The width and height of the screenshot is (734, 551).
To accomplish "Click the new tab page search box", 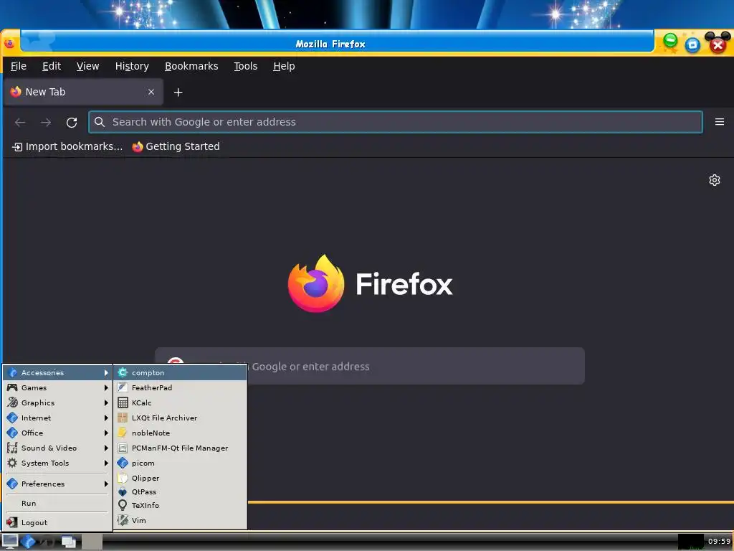I will (x=370, y=366).
